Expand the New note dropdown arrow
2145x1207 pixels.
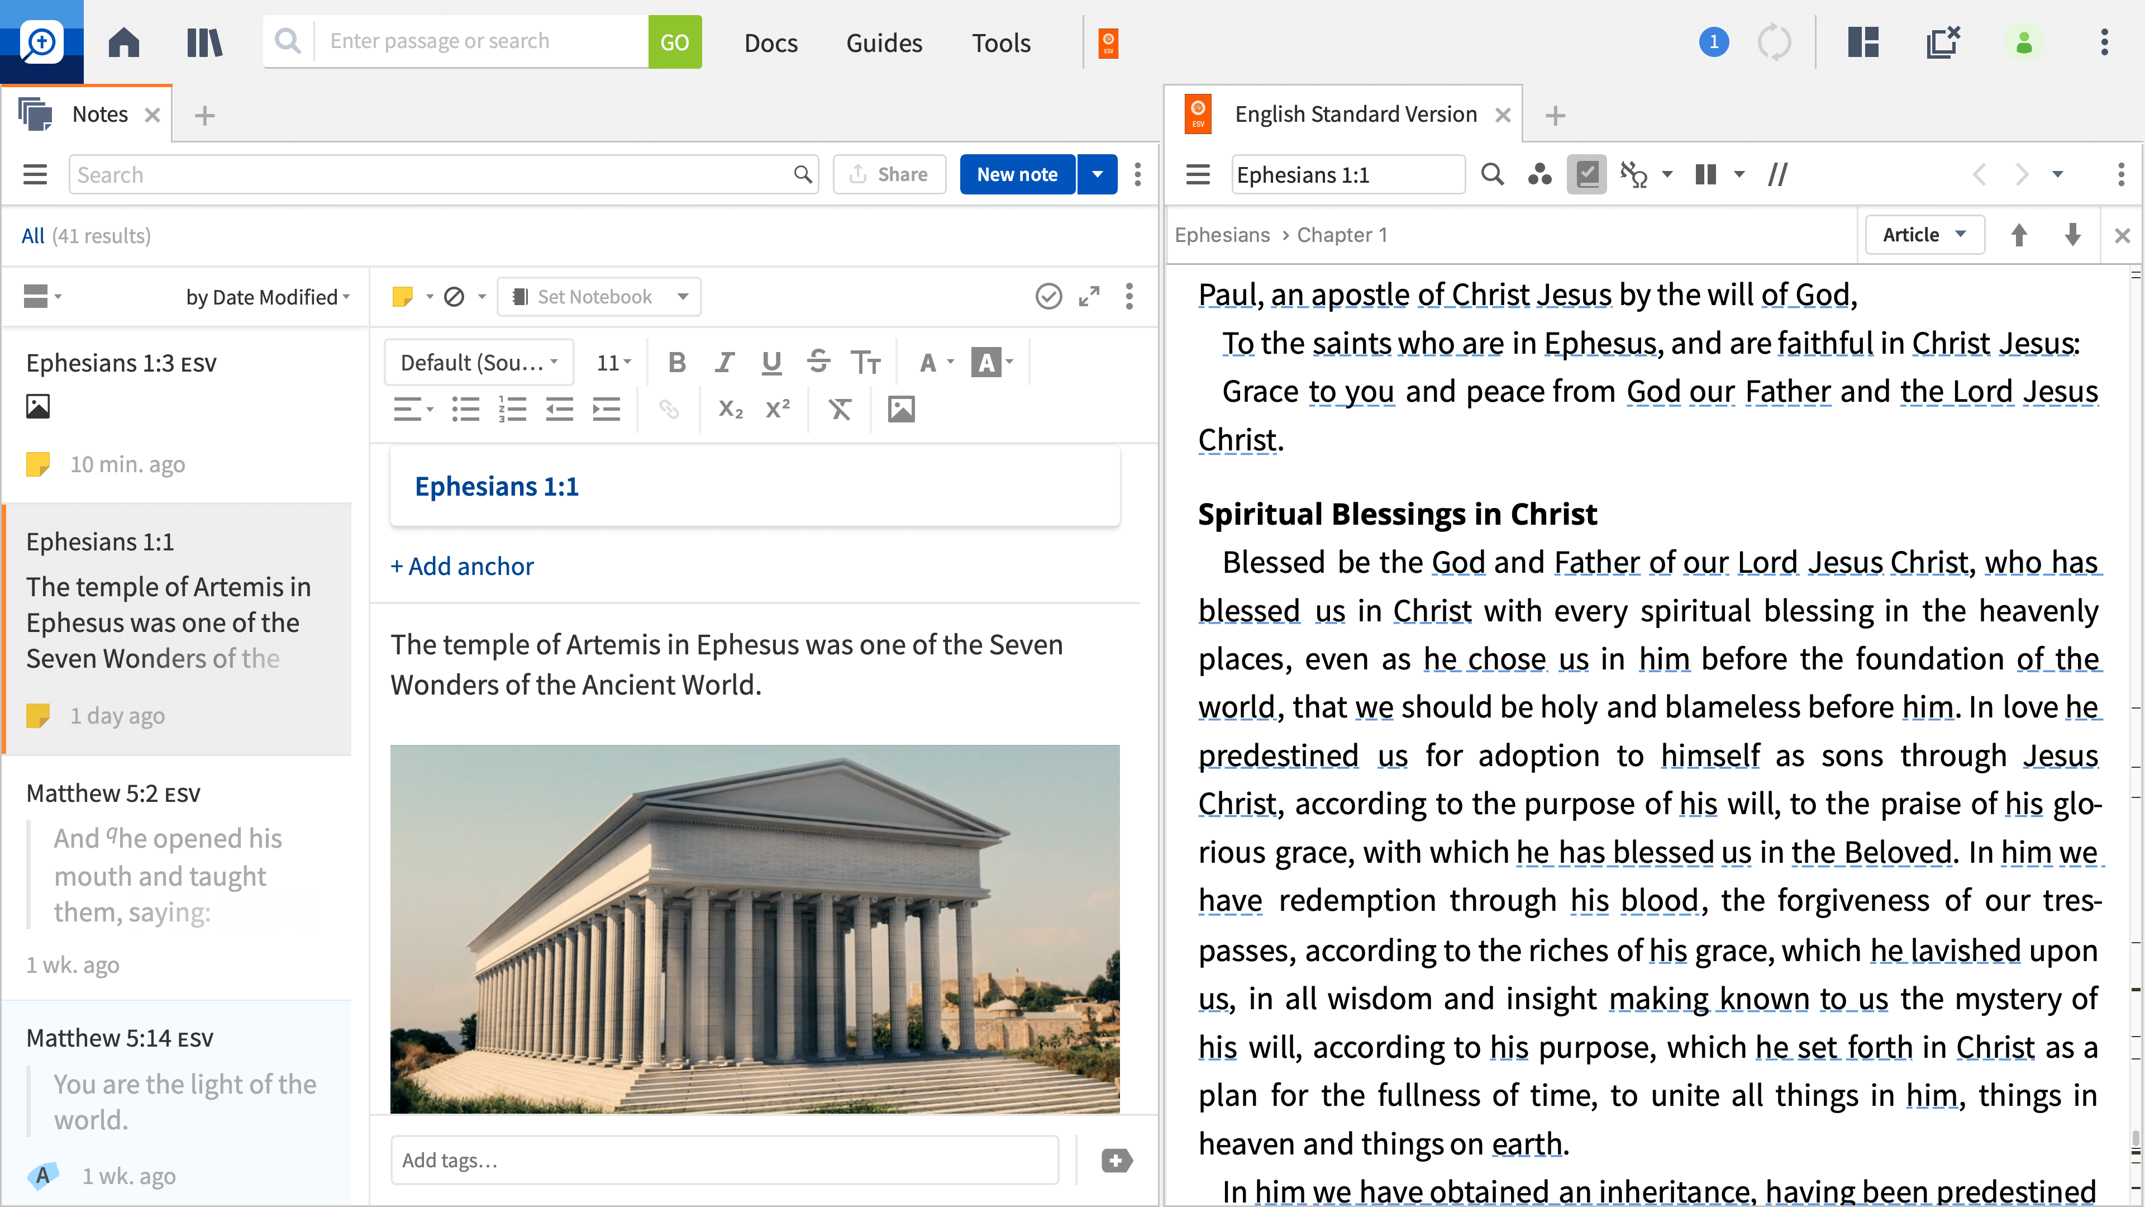tap(1098, 174)
